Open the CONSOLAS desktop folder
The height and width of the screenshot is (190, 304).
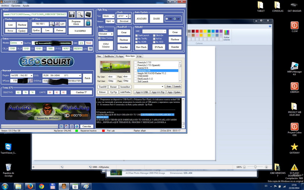278,7
